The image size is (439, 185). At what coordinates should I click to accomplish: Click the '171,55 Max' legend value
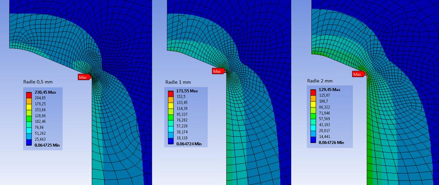[x=187, y=91]
